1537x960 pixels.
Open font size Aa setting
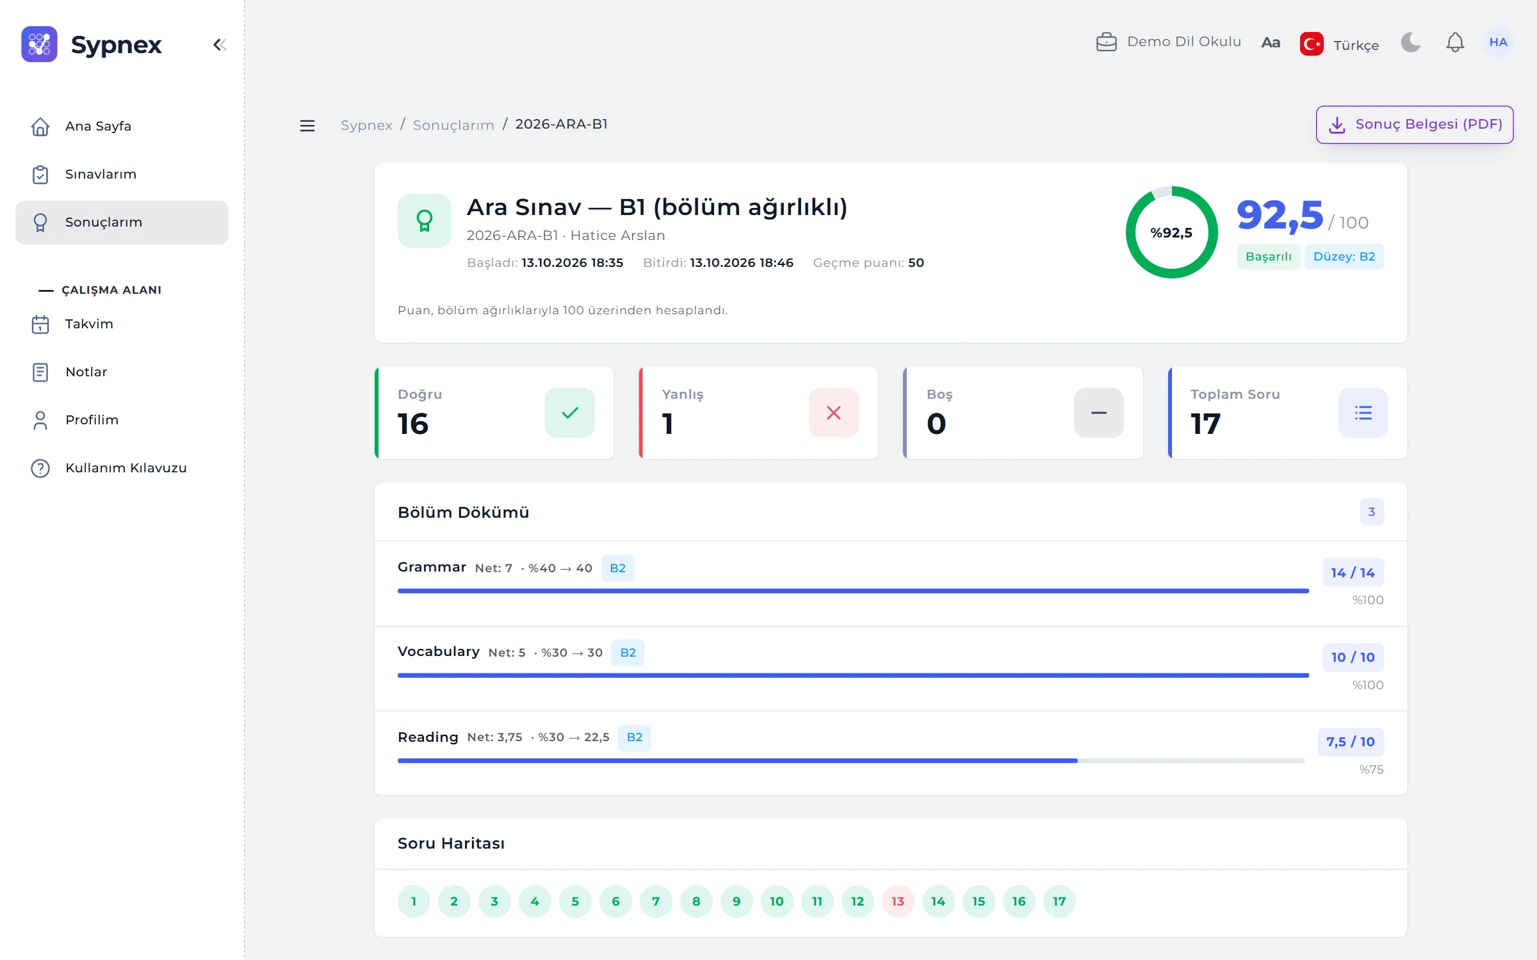pyautogui.click(x=1271, y=43)
